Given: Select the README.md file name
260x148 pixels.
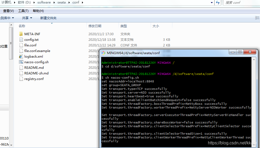Looking at the screenshot, I should pyautogui.click(x=34, y=67).
